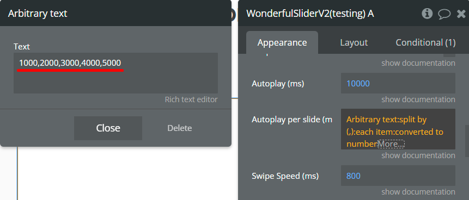Viewport: 469px width, 200px height.
Task: Show documentation under Autoplay (ms)
Action: [x=418, y=99]
